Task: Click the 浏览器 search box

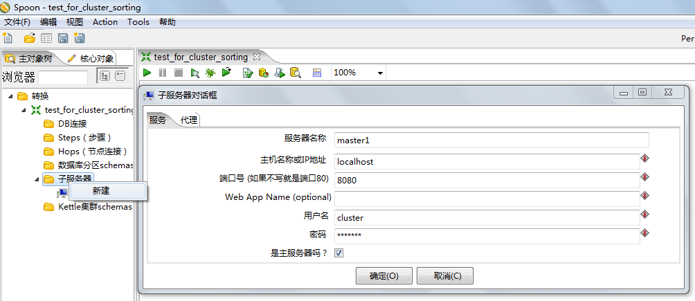Action: click(63, 77)
